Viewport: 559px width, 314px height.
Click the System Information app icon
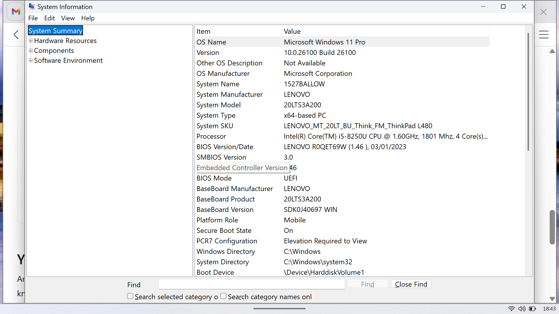(31, 6)
